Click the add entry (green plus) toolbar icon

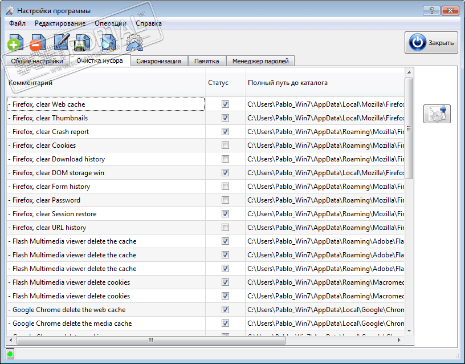coord(15,42)
